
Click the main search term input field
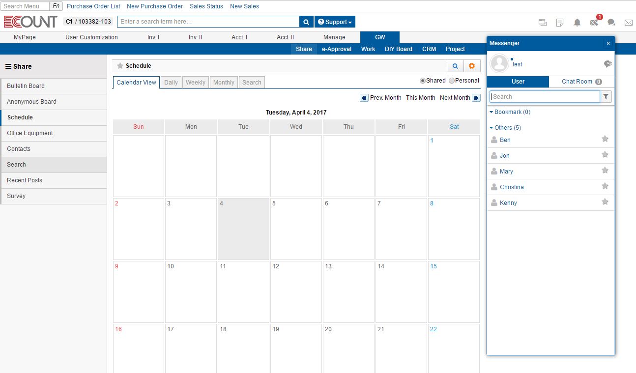[208, 22]
